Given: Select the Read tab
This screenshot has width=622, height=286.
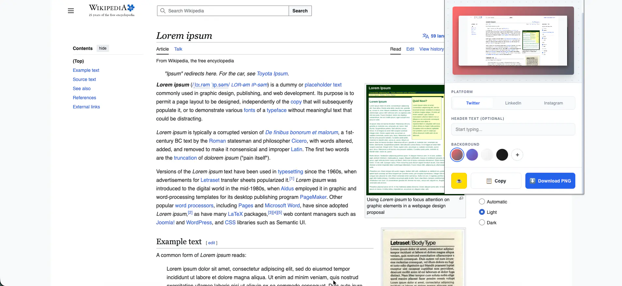Looking at the screenshot, I should click(x=395, y=49).
